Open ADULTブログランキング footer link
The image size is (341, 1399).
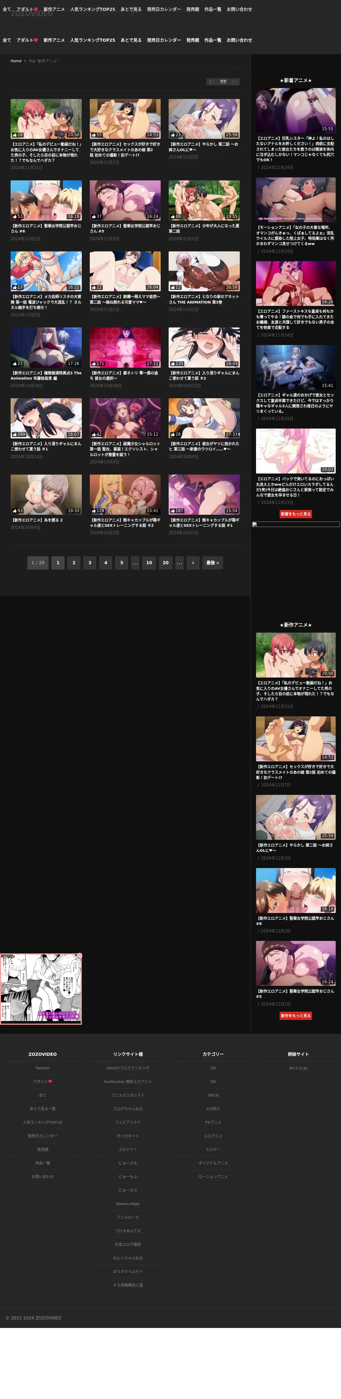[x=128, y=1068]
